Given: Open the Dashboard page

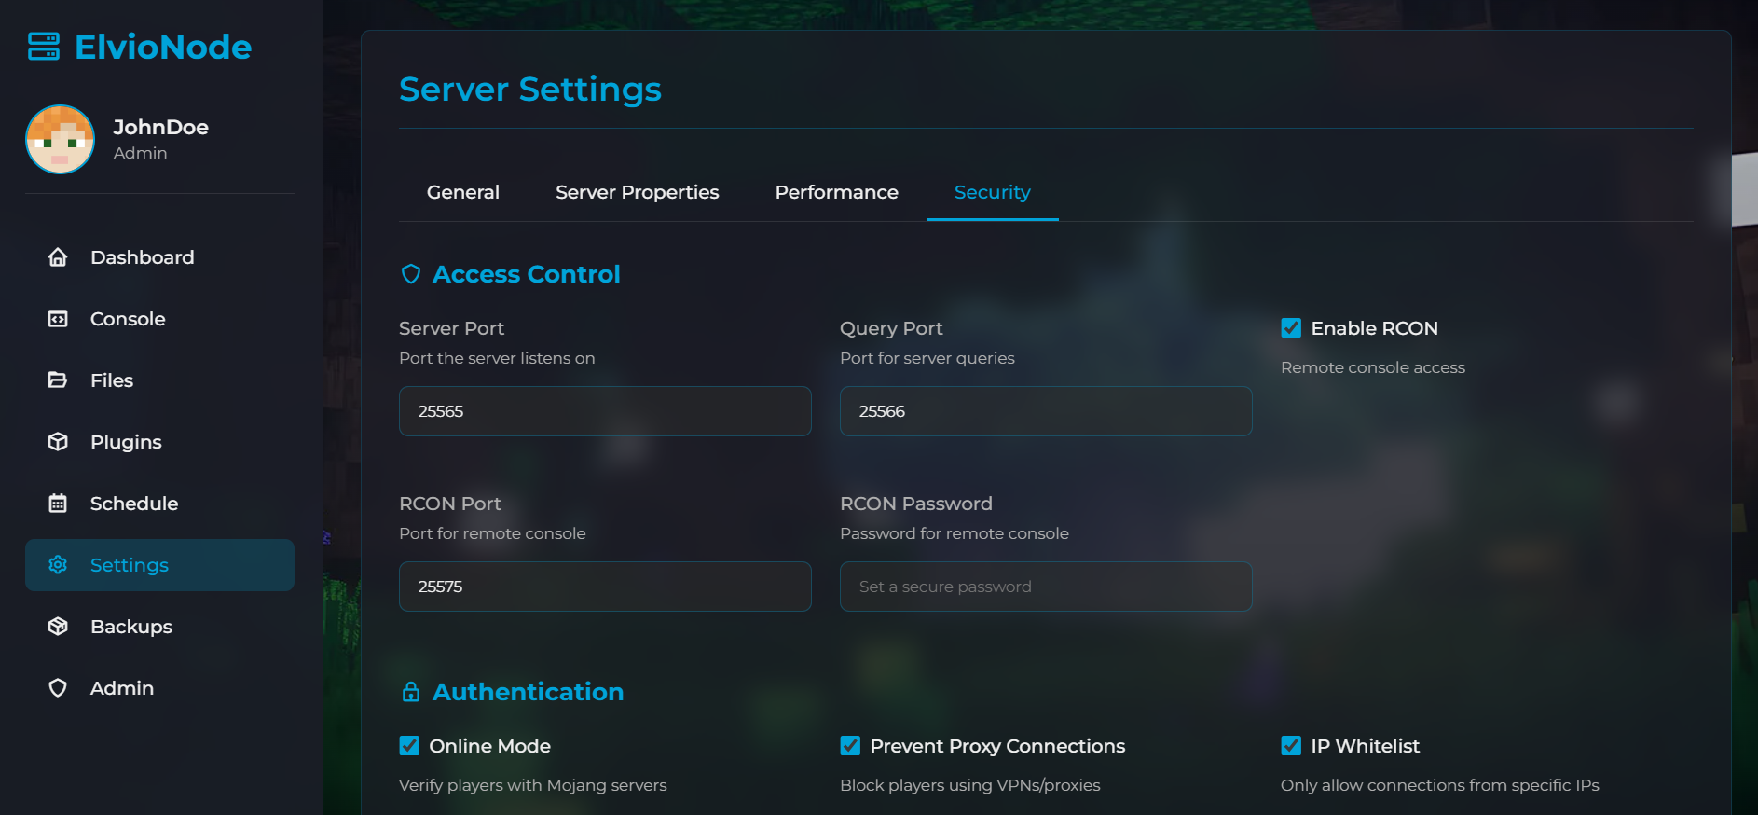Looking at the screenshot, I should [159, 257].
